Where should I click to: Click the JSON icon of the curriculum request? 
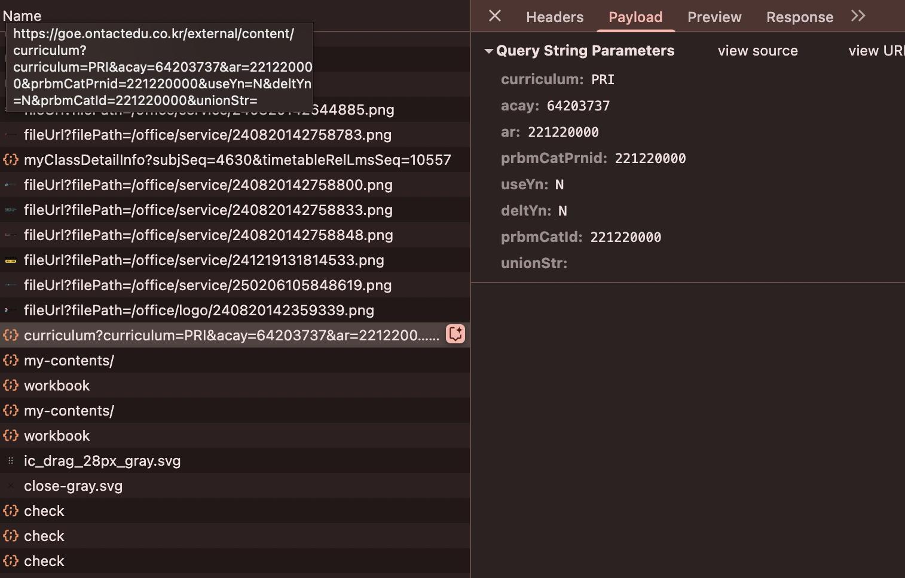(x=11, y=336)
